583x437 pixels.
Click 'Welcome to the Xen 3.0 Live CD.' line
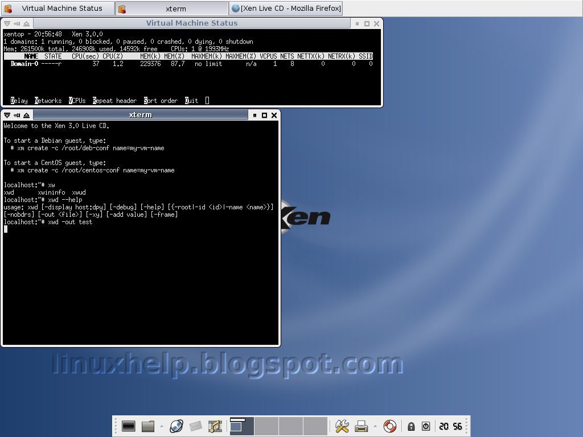point(56,126)
